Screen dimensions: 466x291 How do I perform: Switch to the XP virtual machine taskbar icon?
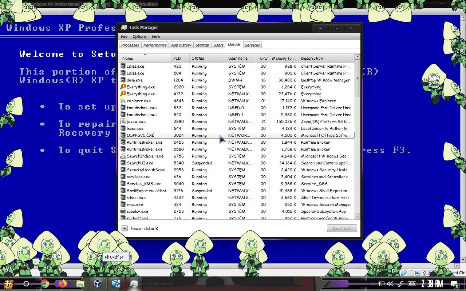tap(116, 284)
